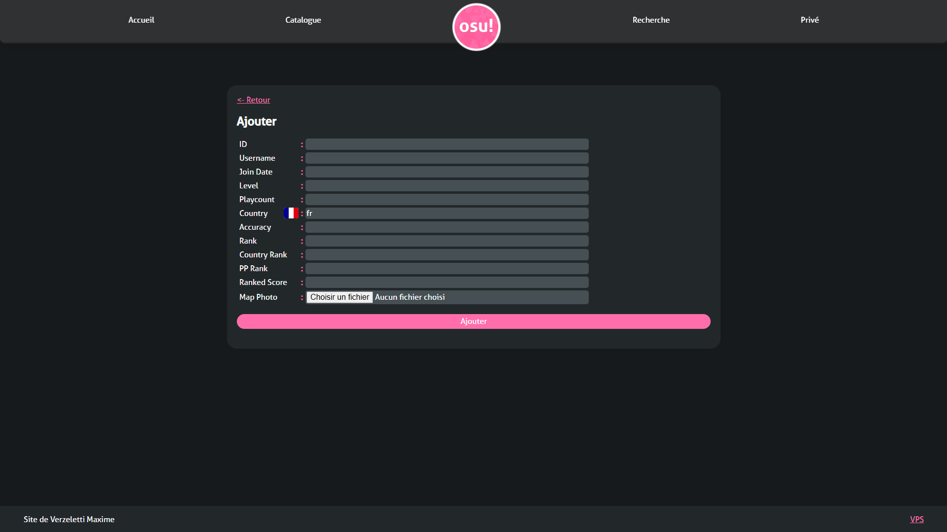Edit the Country field containing fr
Screen dimensions: 947x532
(x=447, y=213)
